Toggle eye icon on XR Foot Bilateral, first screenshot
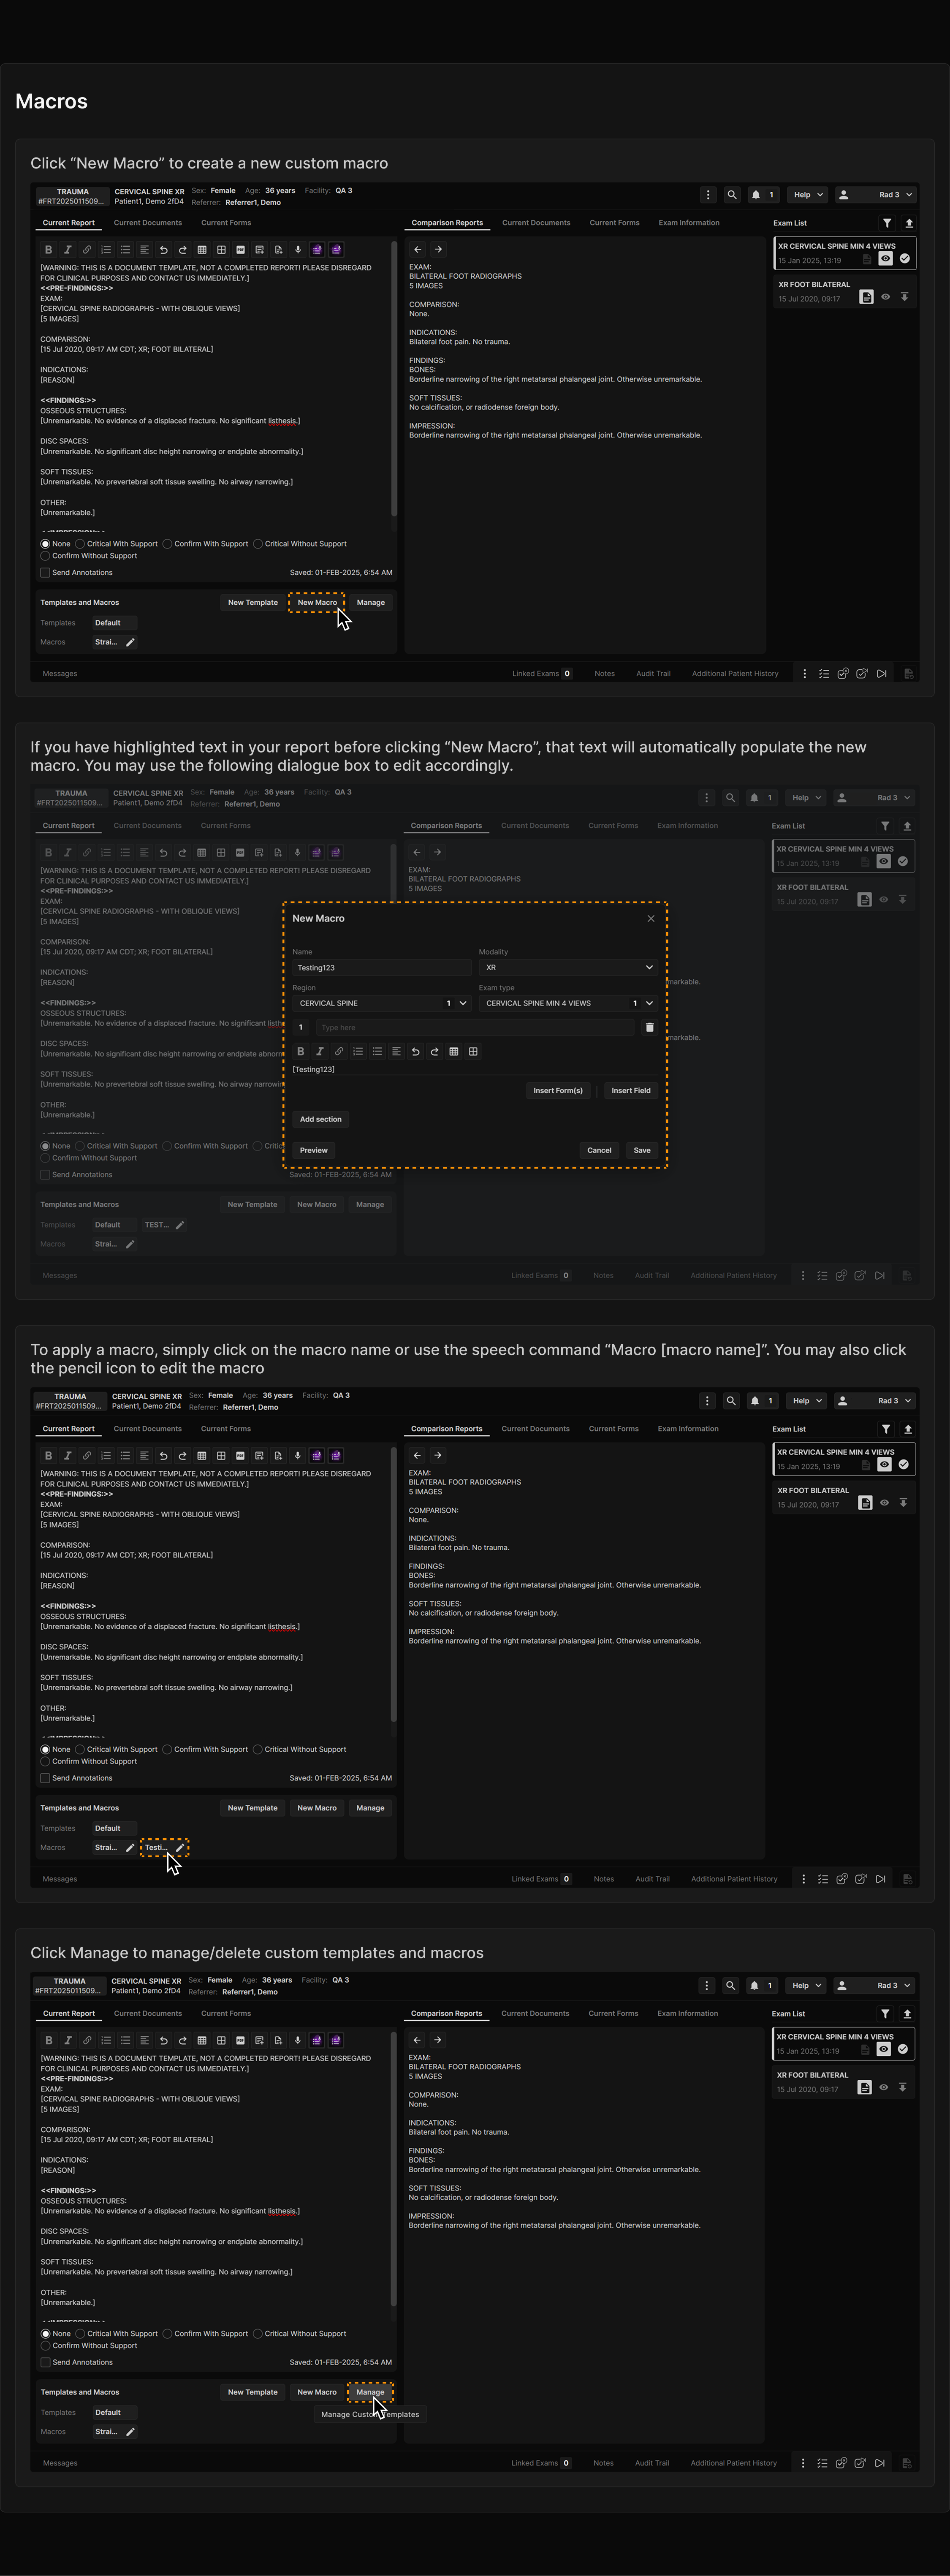950x2576 pixels. pyautogui.click(x=885, y=297)
